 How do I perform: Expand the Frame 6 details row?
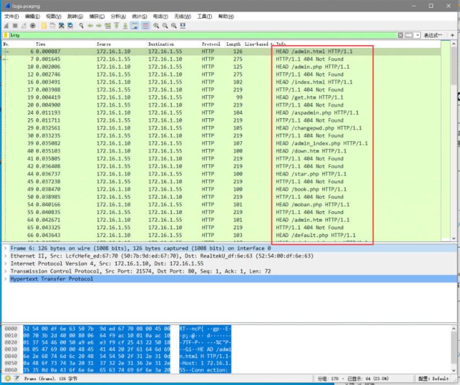coord(6,249)
